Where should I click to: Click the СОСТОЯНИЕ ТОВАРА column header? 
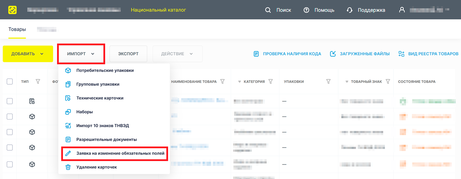tap(417, 82)
